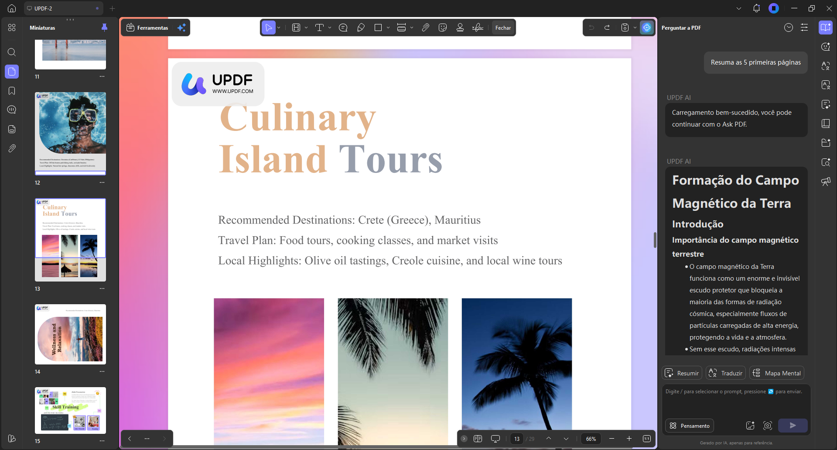Select the text comment tool
837x450 pixels.
tap(319, 28)
